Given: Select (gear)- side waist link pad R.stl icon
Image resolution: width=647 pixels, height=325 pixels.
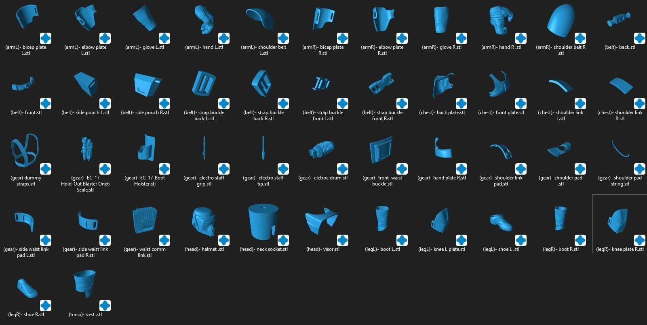Looking at the screenshot, I should [88, 220].
